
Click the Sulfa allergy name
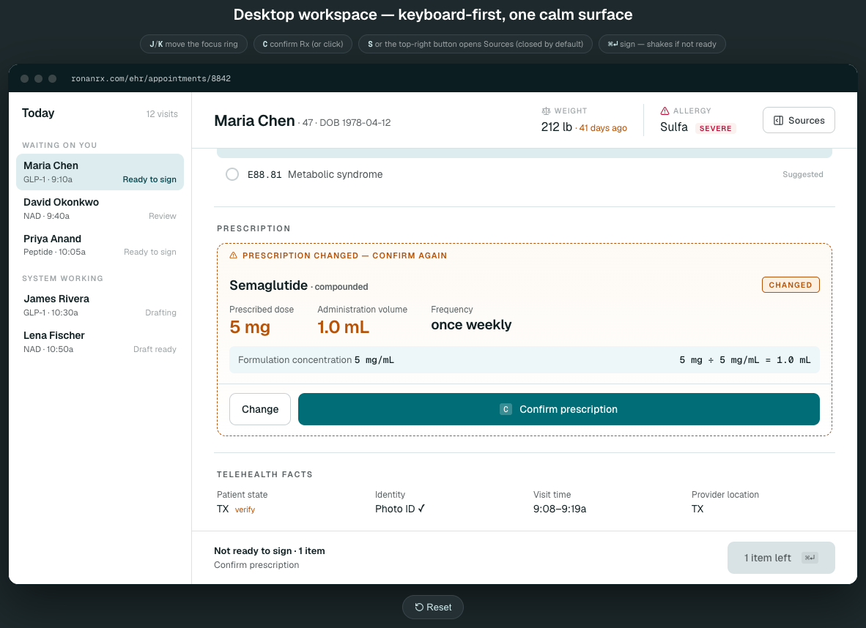coord(674,127)
